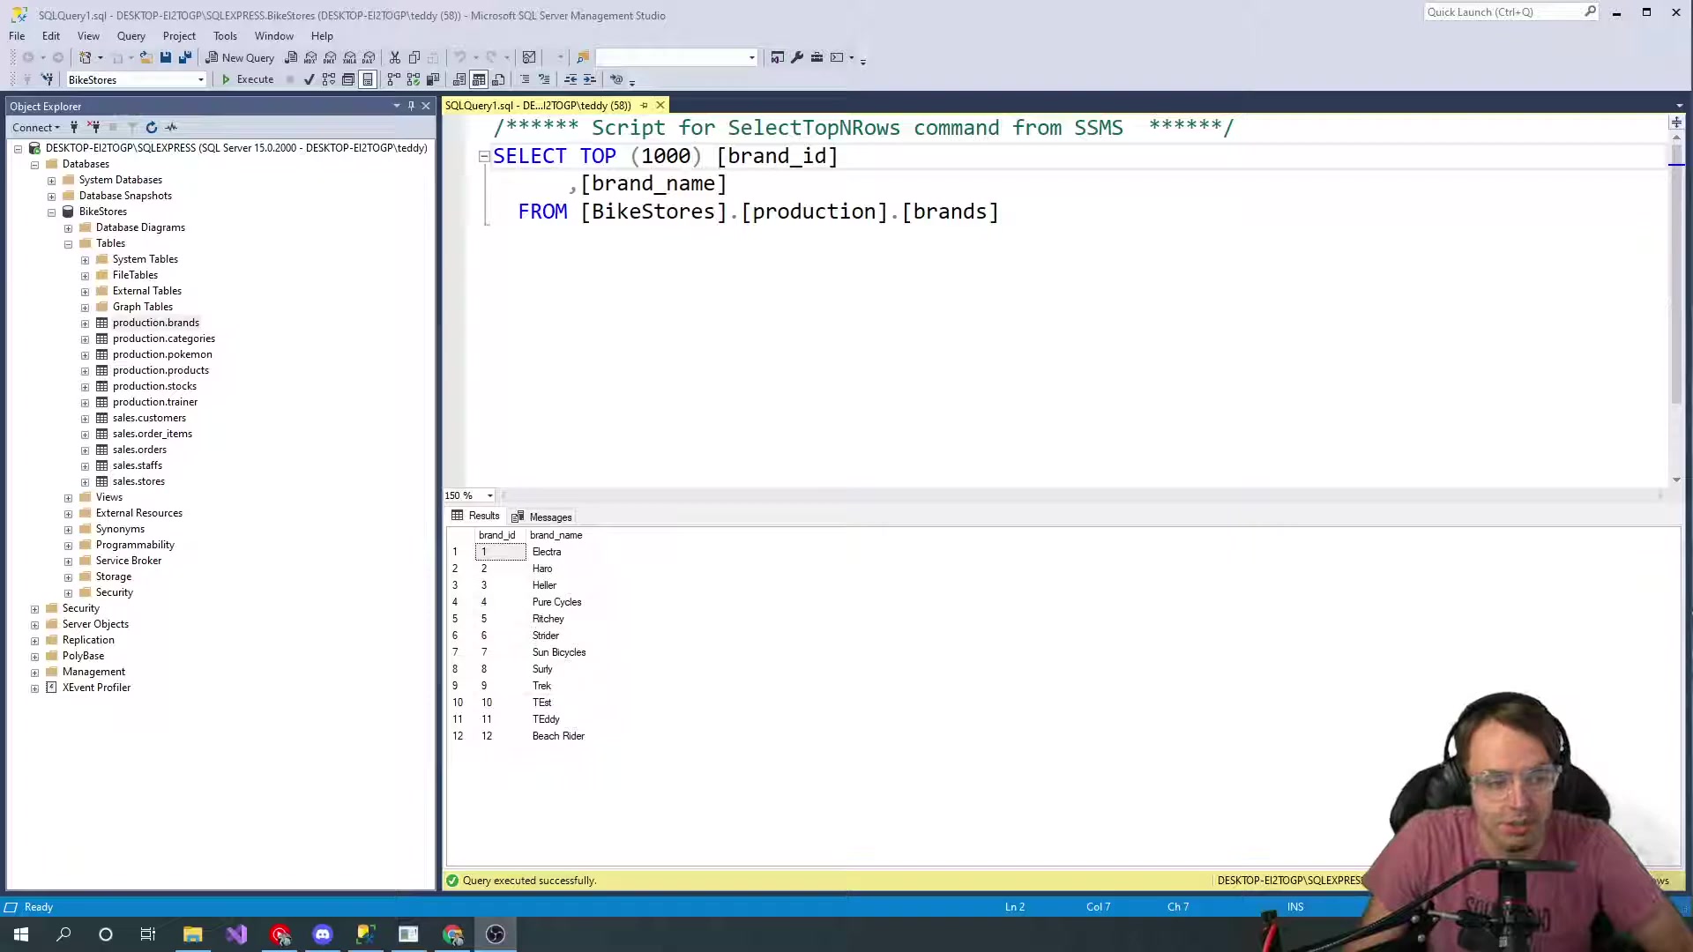Open the Query menu

(x=131, y=36)
